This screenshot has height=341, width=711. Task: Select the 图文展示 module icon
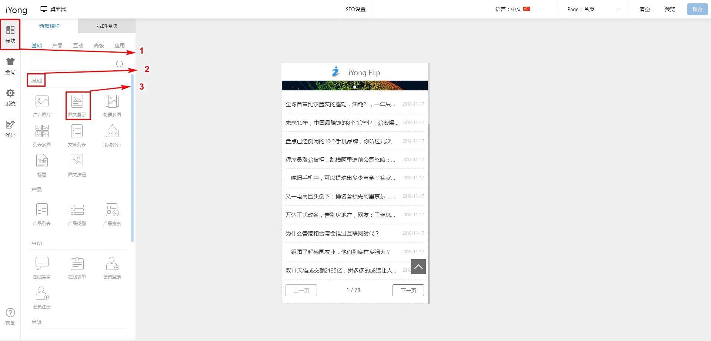pyautogui.click(x=77, y=105)
